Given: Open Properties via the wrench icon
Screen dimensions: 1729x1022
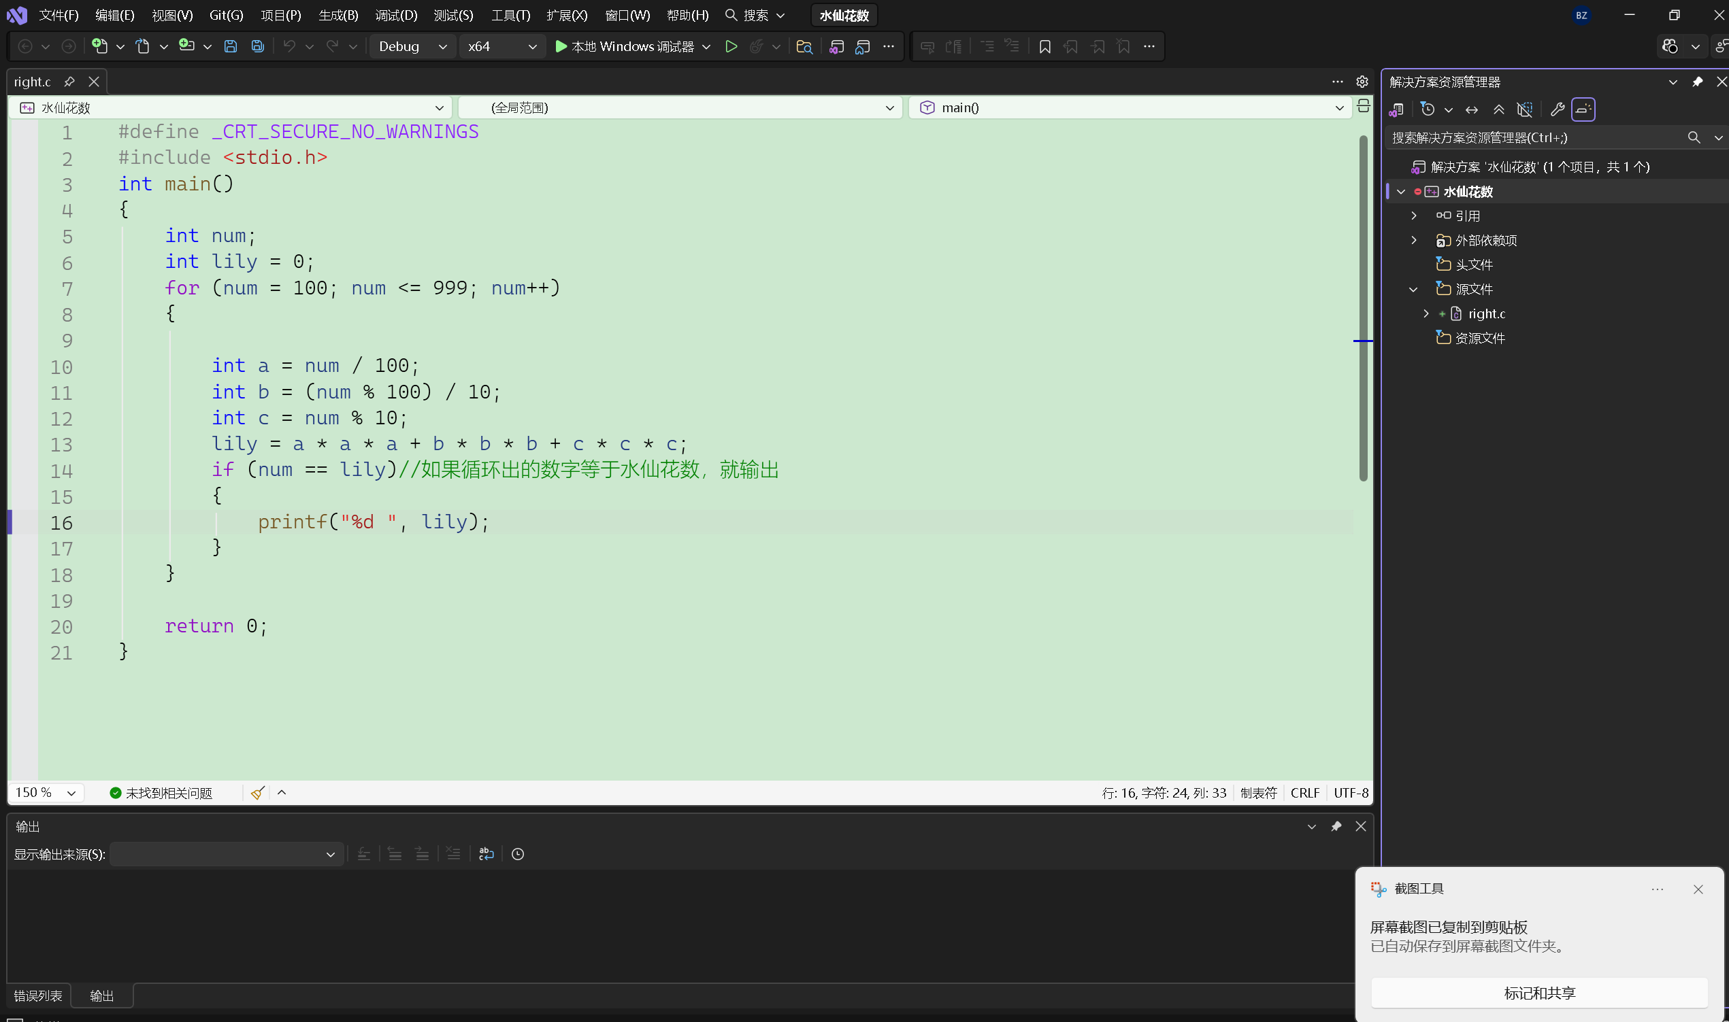Looking at the screenshot, I should point(1557,109).
